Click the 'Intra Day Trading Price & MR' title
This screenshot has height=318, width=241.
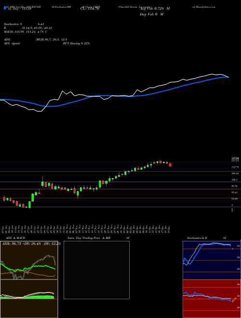(x=89, y=238)
